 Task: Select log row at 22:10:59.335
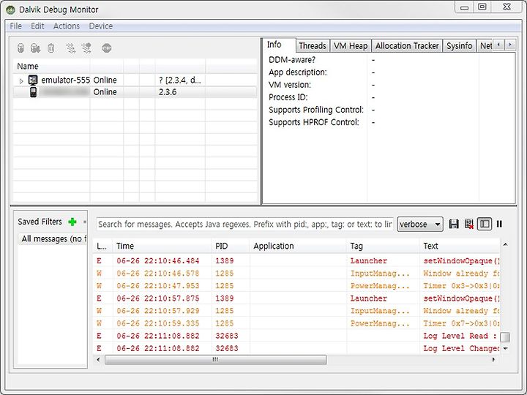tap(296, 323)
